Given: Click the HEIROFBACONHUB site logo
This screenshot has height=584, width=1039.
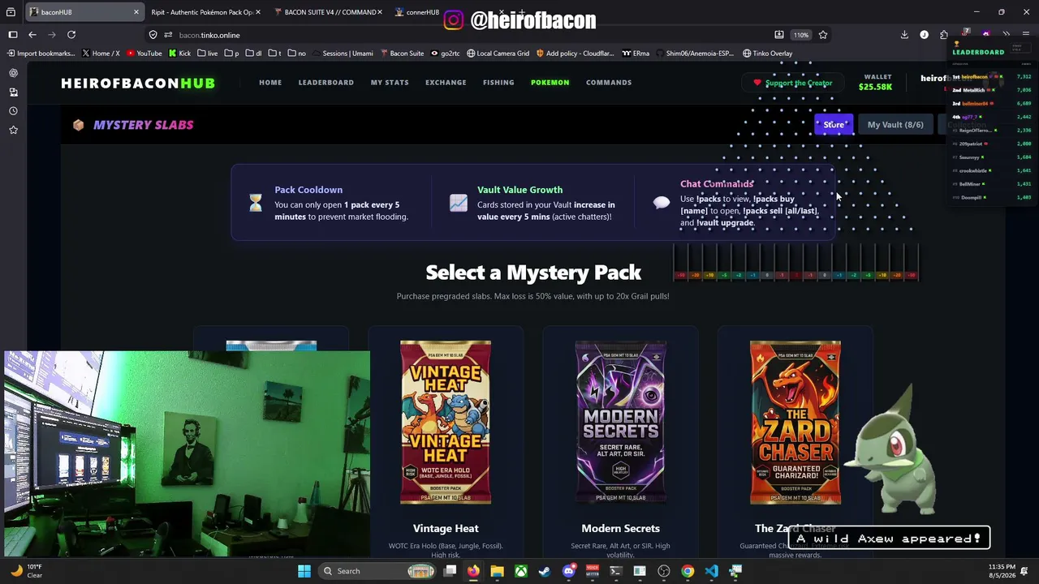Looking at the screenshot, I should click(138, 83).
